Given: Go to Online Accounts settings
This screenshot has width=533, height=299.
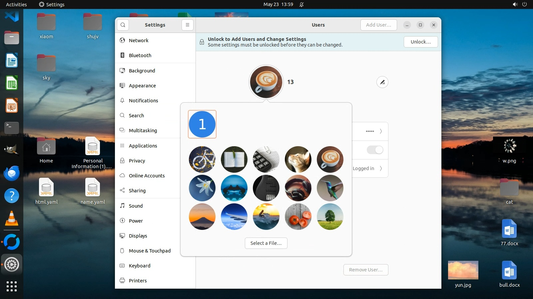Looking at the screenshot, I should [x=147, y=176].
